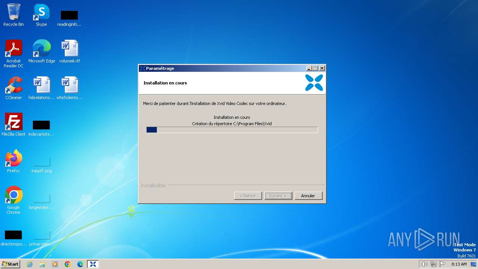Image resolution: width=478 pixels, height=269 pixels.
Task: Click the Suivant button
Action: pos(278,196)
